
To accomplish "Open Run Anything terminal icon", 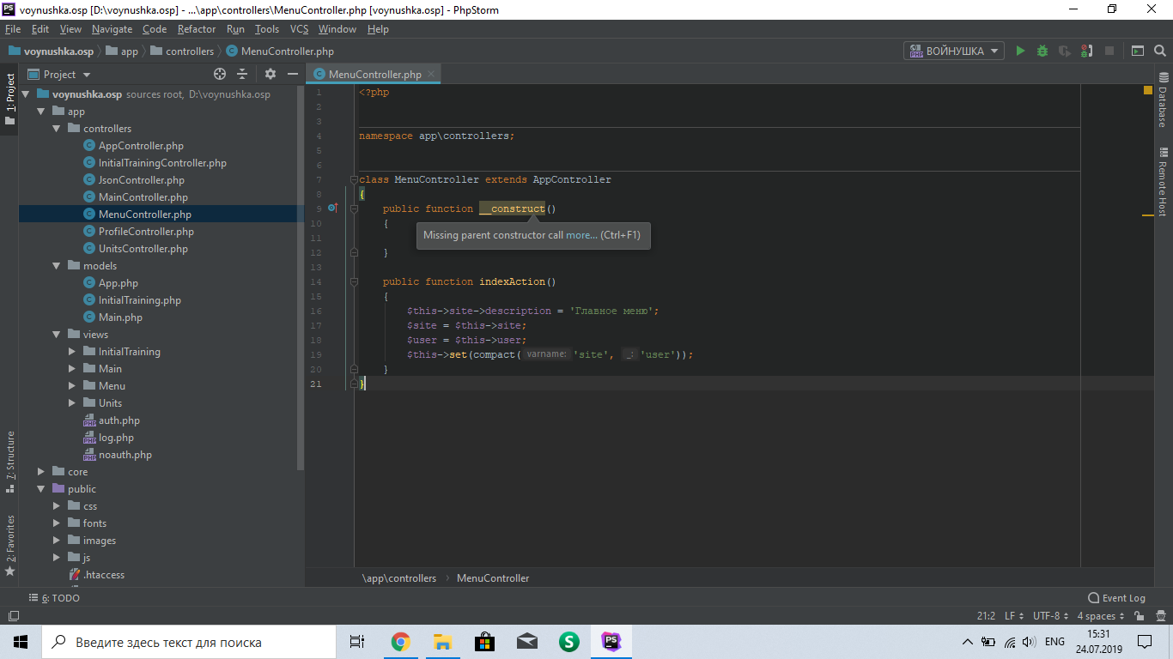I will [x=1138, y=51].
